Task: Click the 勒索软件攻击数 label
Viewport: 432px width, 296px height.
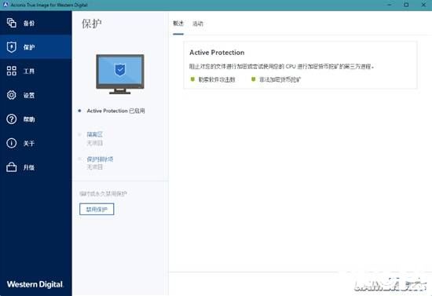Action: coord(217,79)
